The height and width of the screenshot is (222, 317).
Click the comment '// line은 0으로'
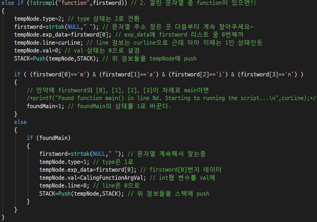(116, 186)
